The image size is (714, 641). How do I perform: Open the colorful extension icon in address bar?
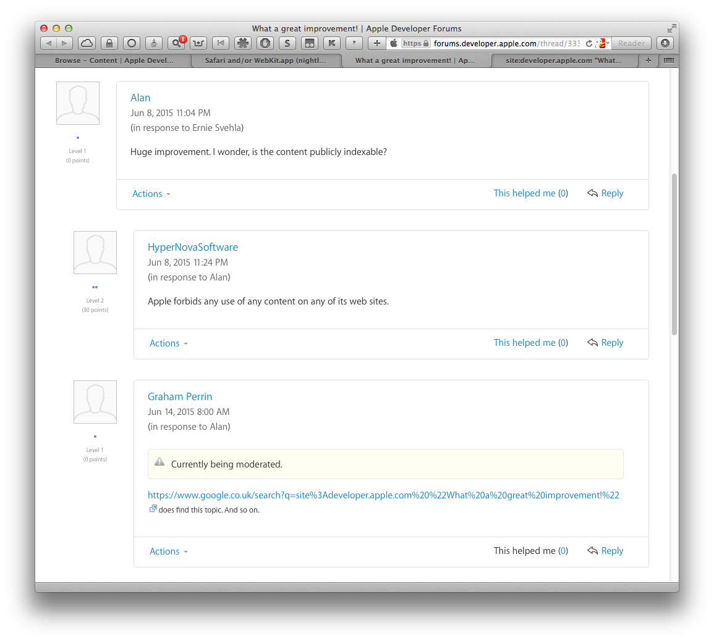(603, 43)
